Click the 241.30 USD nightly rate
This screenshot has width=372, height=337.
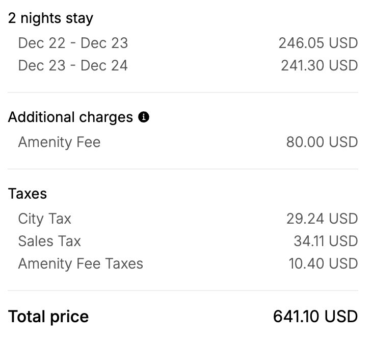[319, 65]
